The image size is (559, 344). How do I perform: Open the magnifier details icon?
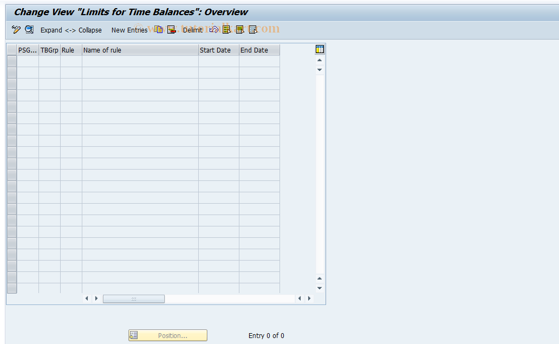[29, 30]
